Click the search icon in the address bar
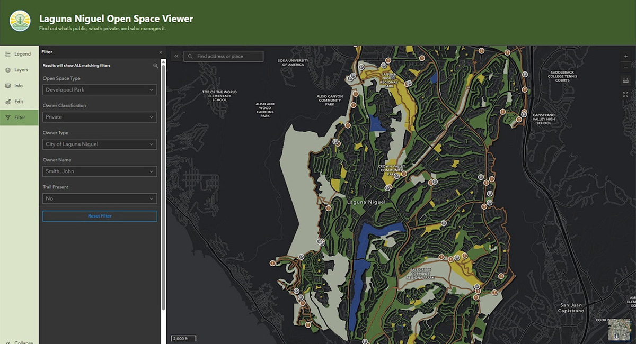Screen dimensions: 636x344 191,56
